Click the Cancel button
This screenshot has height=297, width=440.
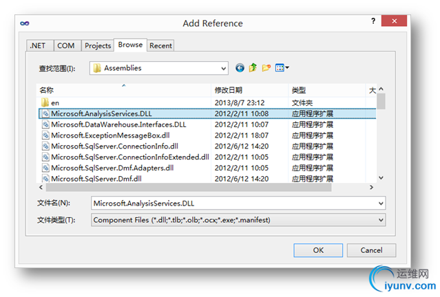coord(371,250)
